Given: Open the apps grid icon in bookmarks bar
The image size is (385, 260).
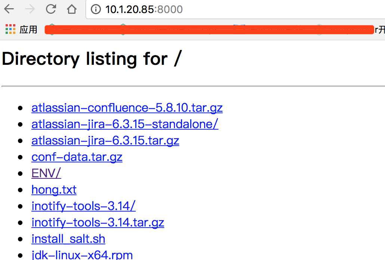Looking at the screenshot, I should click(10, 29).
